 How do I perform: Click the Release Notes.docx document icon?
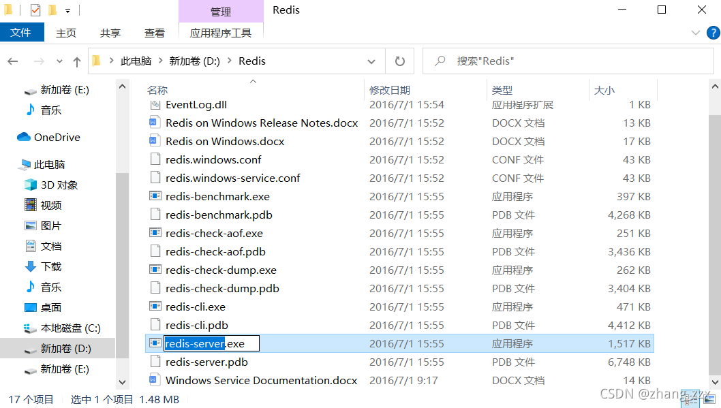point(155,122)
